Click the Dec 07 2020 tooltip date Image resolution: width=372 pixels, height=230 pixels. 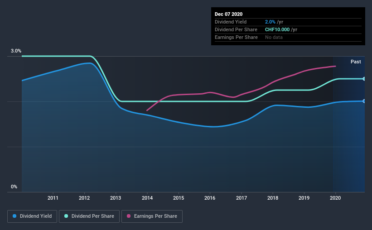click(x=228, y=14)
